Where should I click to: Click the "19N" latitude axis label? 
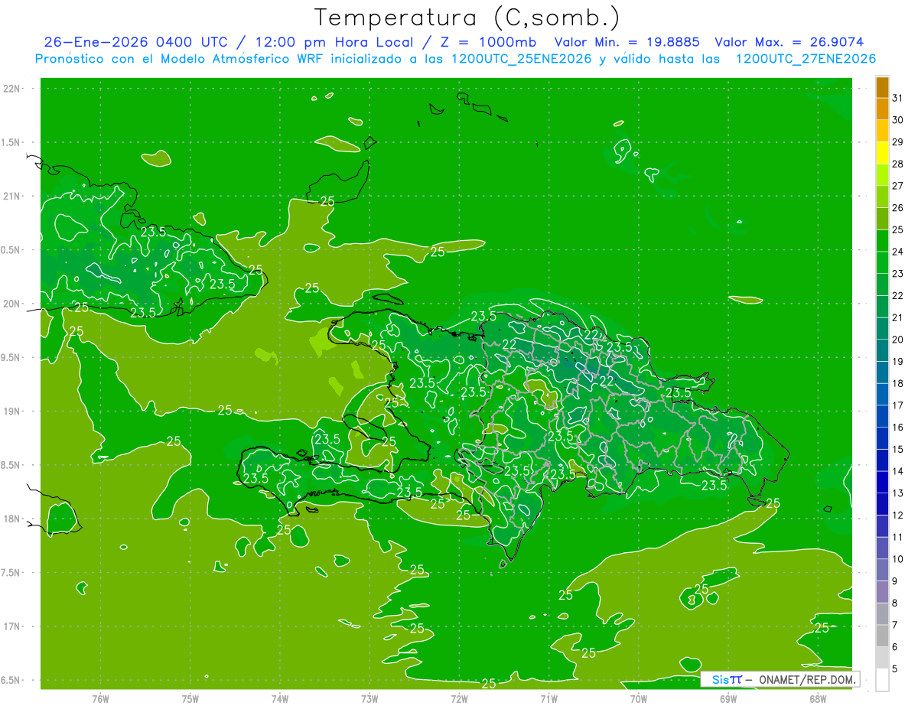[11, 411]
